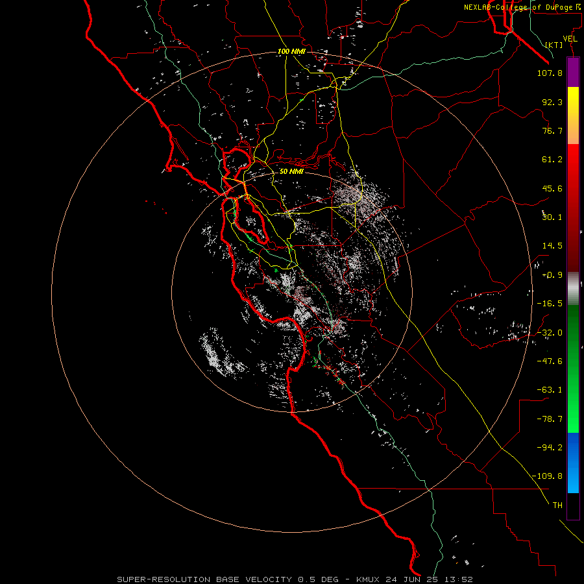Click the 76.7 scale value
The width and height of the screenshot is (584, 584).
click(552, 130)
